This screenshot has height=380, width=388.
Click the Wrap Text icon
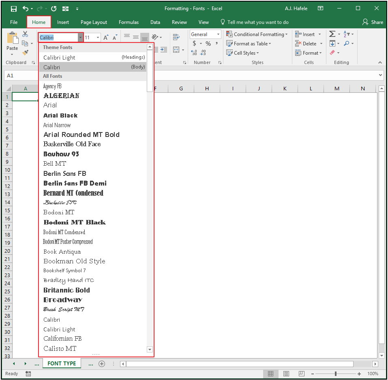[176, 37]
